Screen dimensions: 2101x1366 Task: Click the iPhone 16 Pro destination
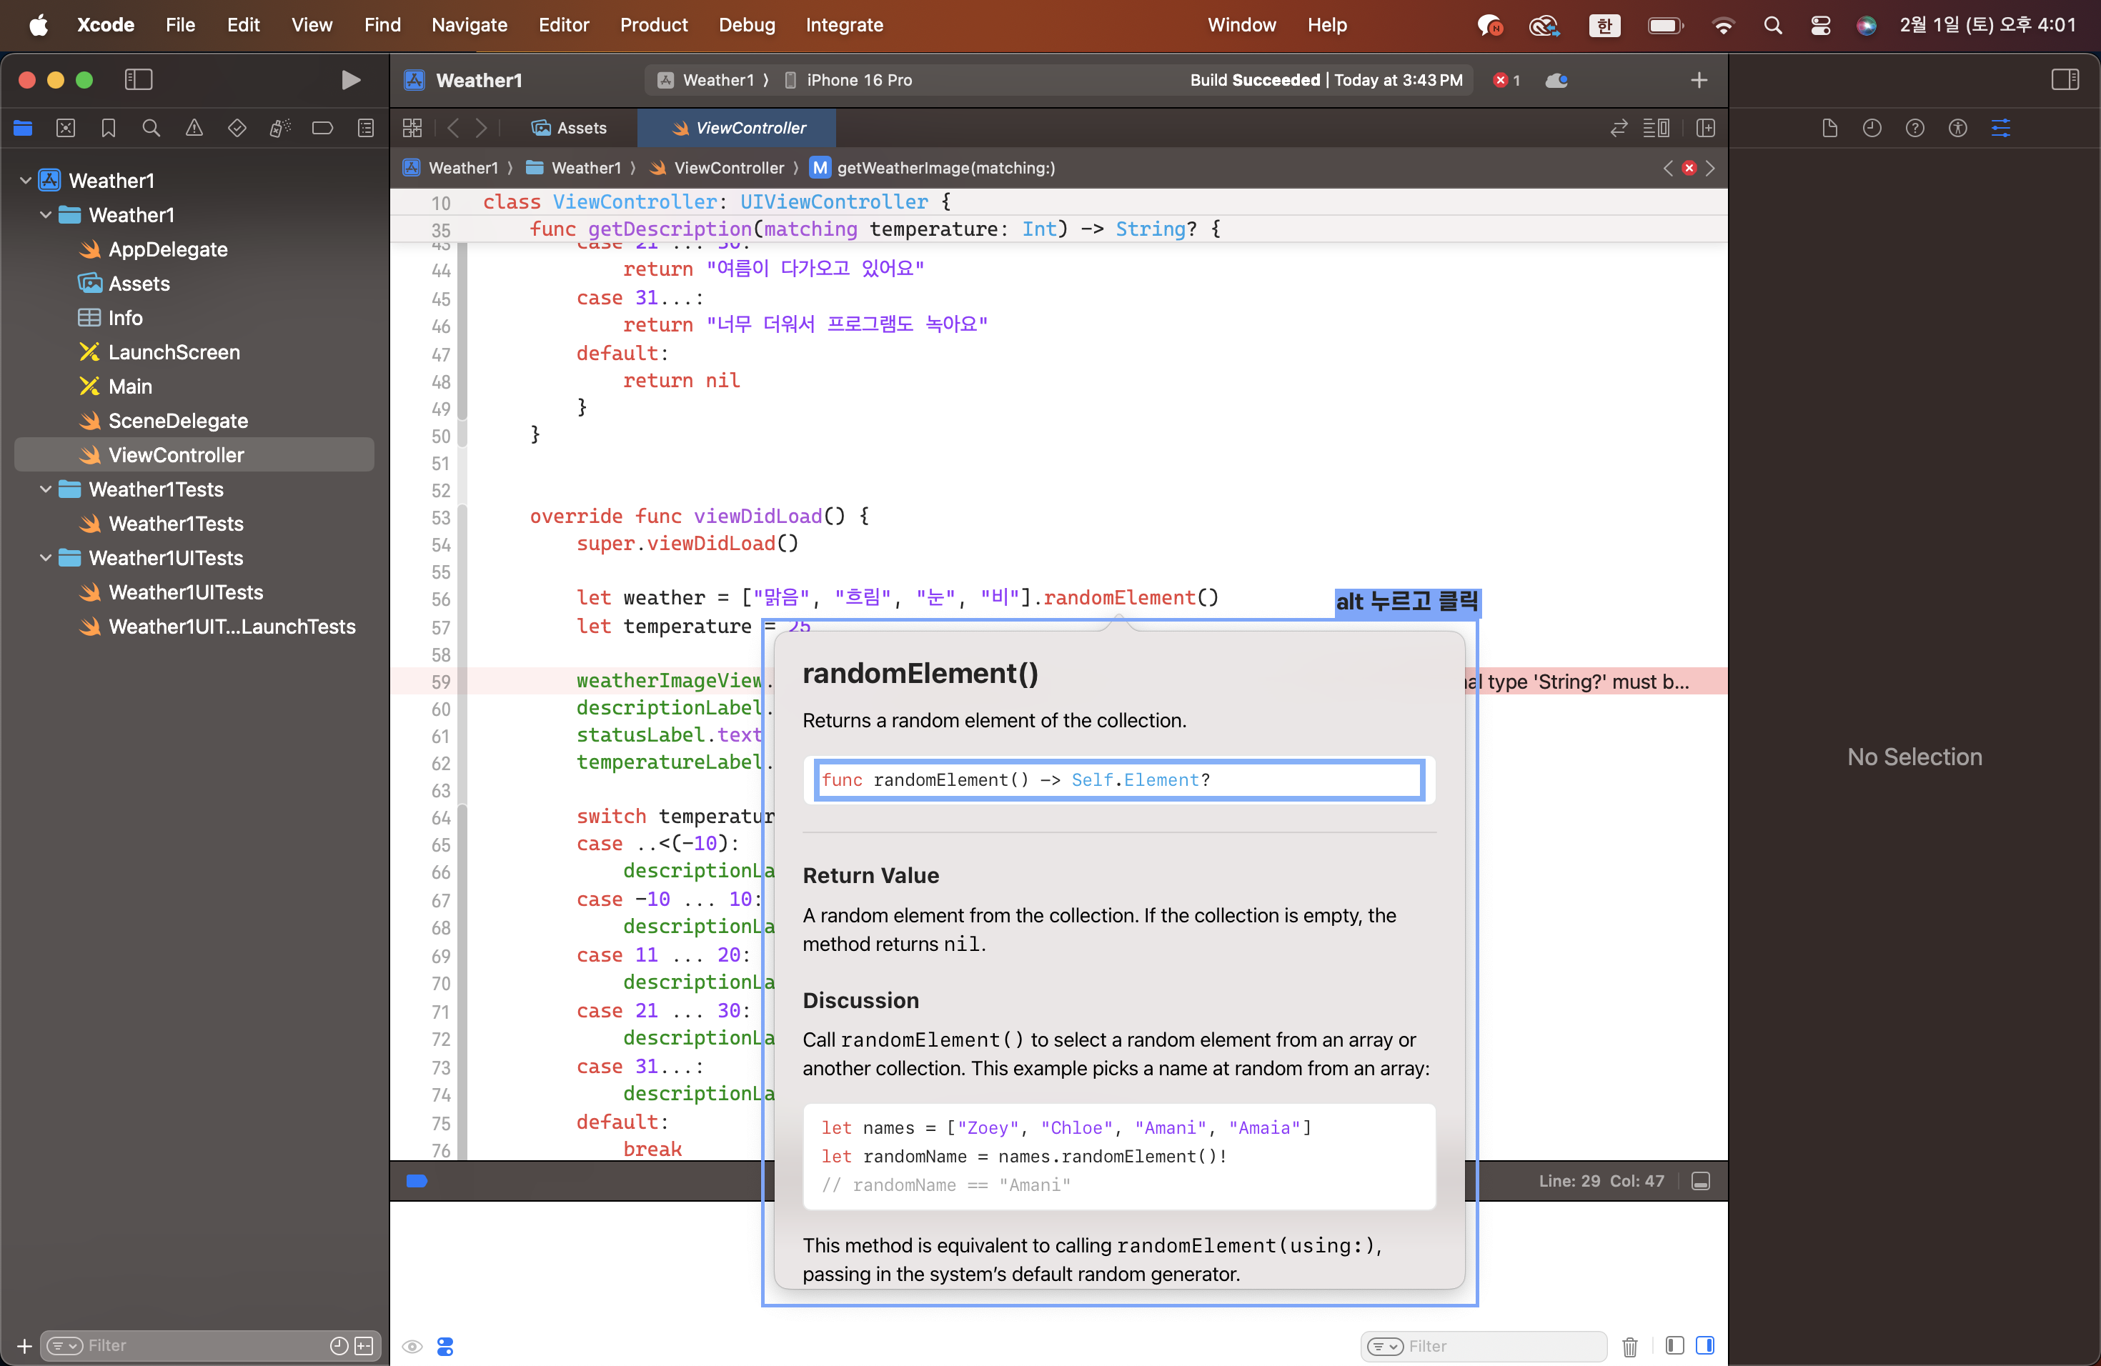[858, 80]
